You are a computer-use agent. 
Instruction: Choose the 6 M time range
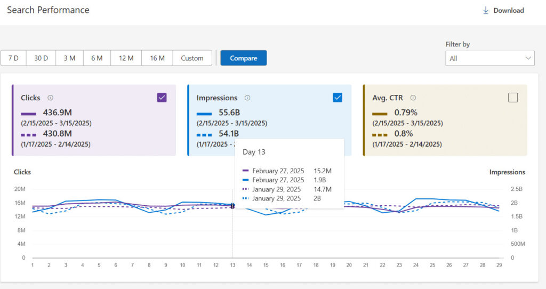tap(97, 58)
